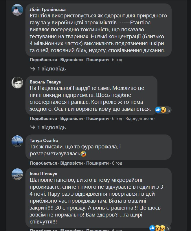Reply to Лілія Гровінська's comment

71,60
